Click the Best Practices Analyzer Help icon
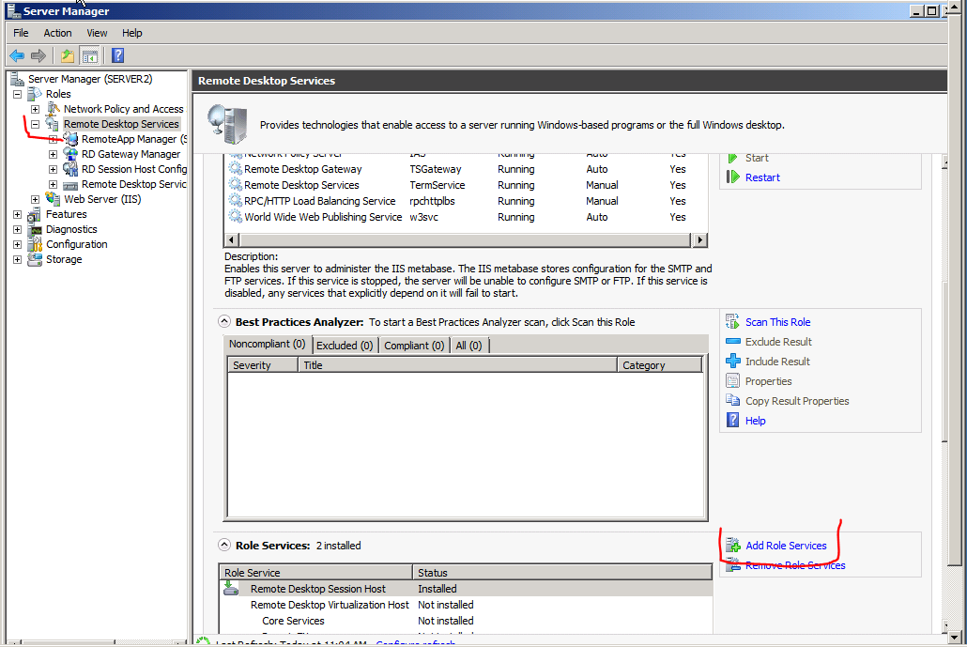 click(x=732, y=421)
